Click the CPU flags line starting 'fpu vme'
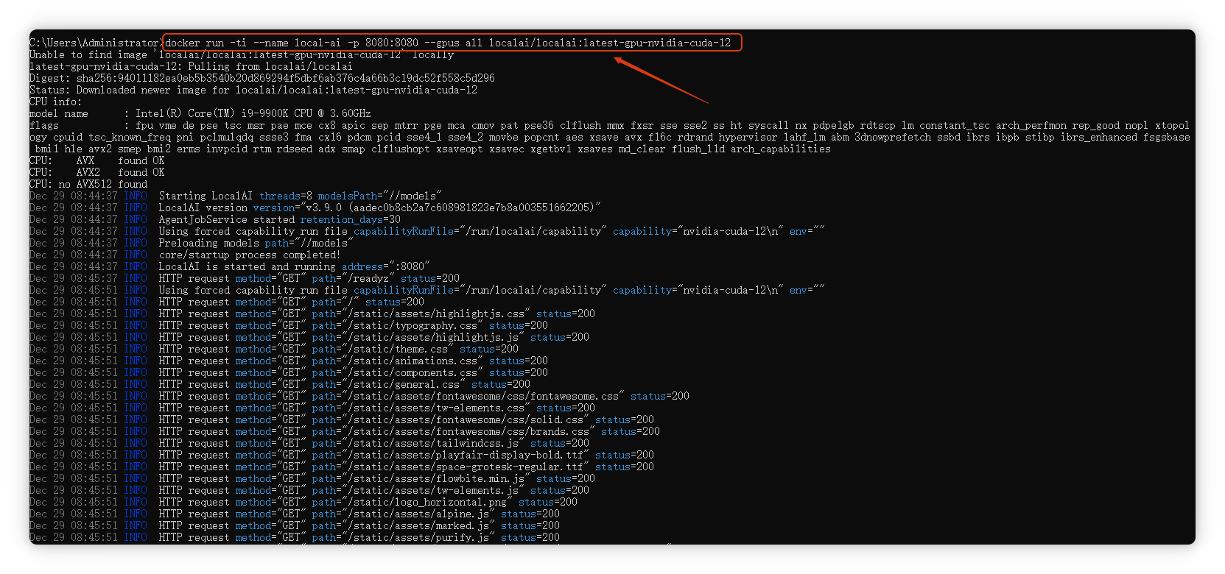Viewport: 1225px width, 574px height. pyautogui.click(x=610, y=137)
